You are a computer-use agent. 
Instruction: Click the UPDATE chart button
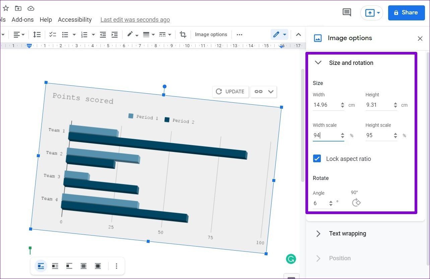pyautogui.click(x=230, y=92)
